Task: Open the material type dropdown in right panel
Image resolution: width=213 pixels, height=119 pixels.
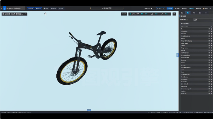Action: (203, 20)
